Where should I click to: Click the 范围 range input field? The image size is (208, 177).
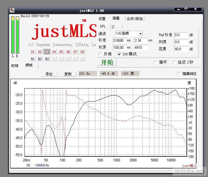(x=181, y=49)
